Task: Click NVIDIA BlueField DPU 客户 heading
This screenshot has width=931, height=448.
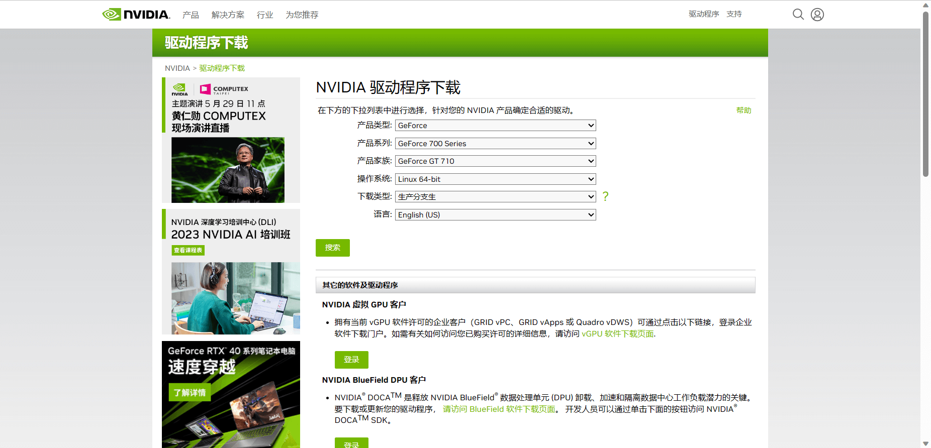Action: pos(374,380)
